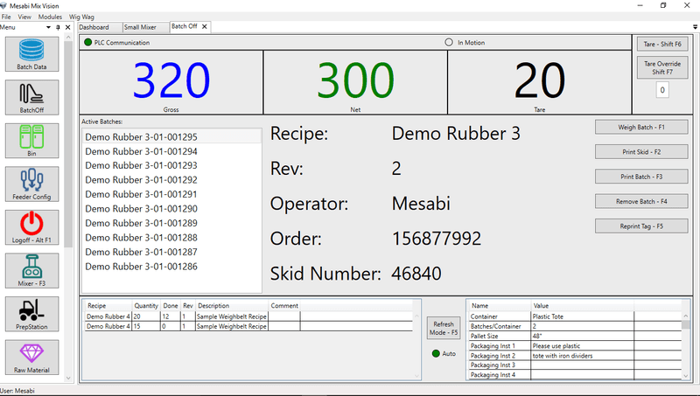This screenshot has height=396, width=700.
Task: Open the Modules menu
Action: click(50, 17)
